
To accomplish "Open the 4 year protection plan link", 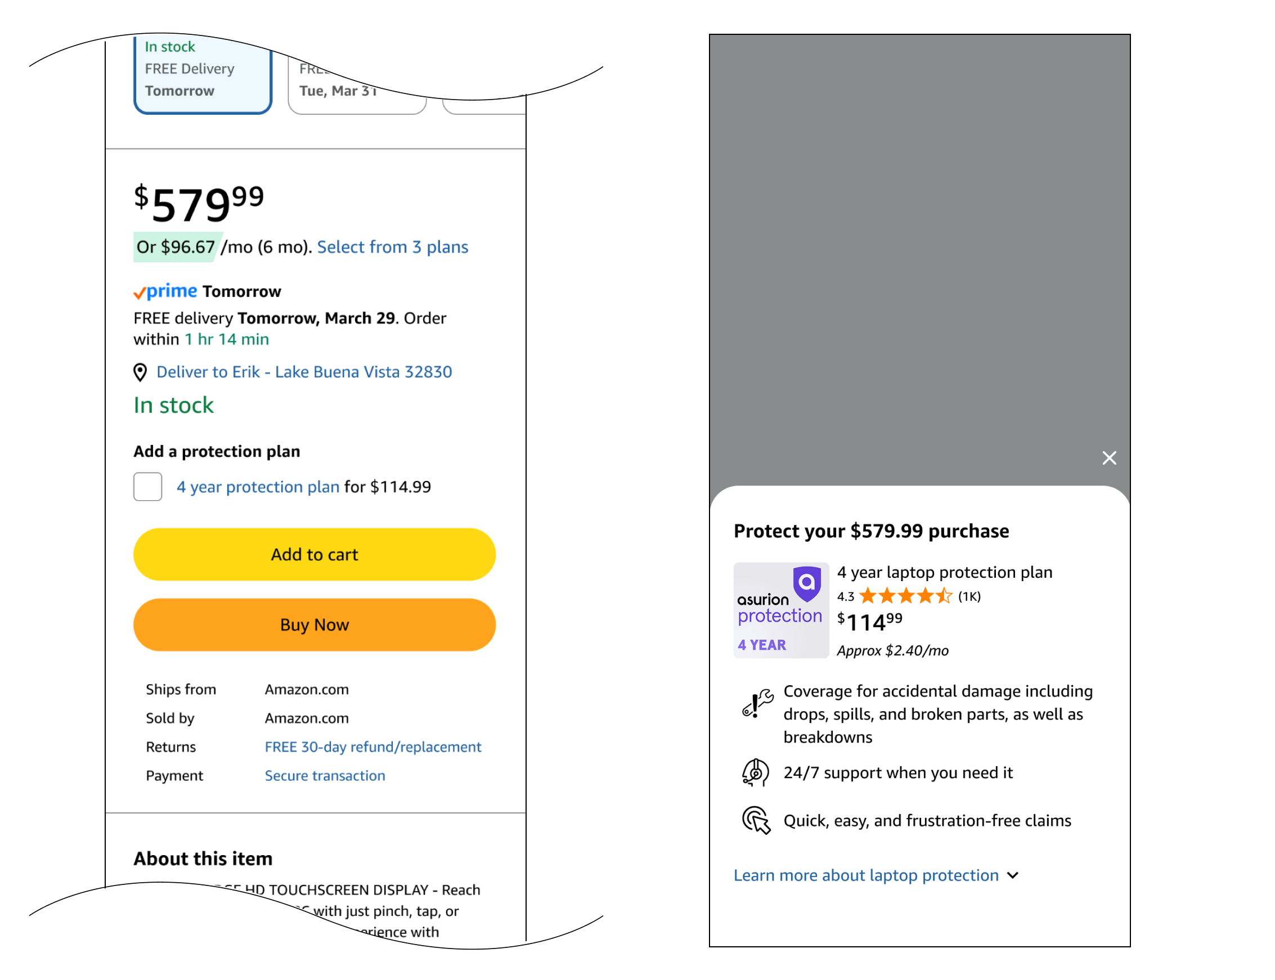I will coord(258,487).
